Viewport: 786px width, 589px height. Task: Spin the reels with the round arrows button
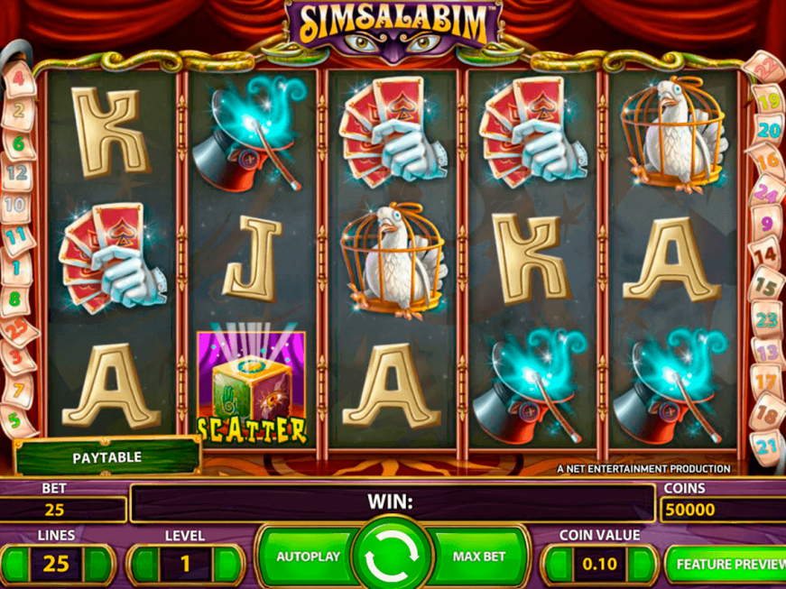(392, 556)
